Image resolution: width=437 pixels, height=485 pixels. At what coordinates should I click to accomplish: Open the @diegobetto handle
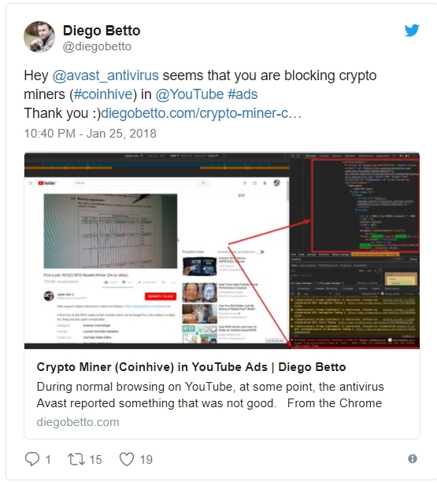(x=97, y=46)
